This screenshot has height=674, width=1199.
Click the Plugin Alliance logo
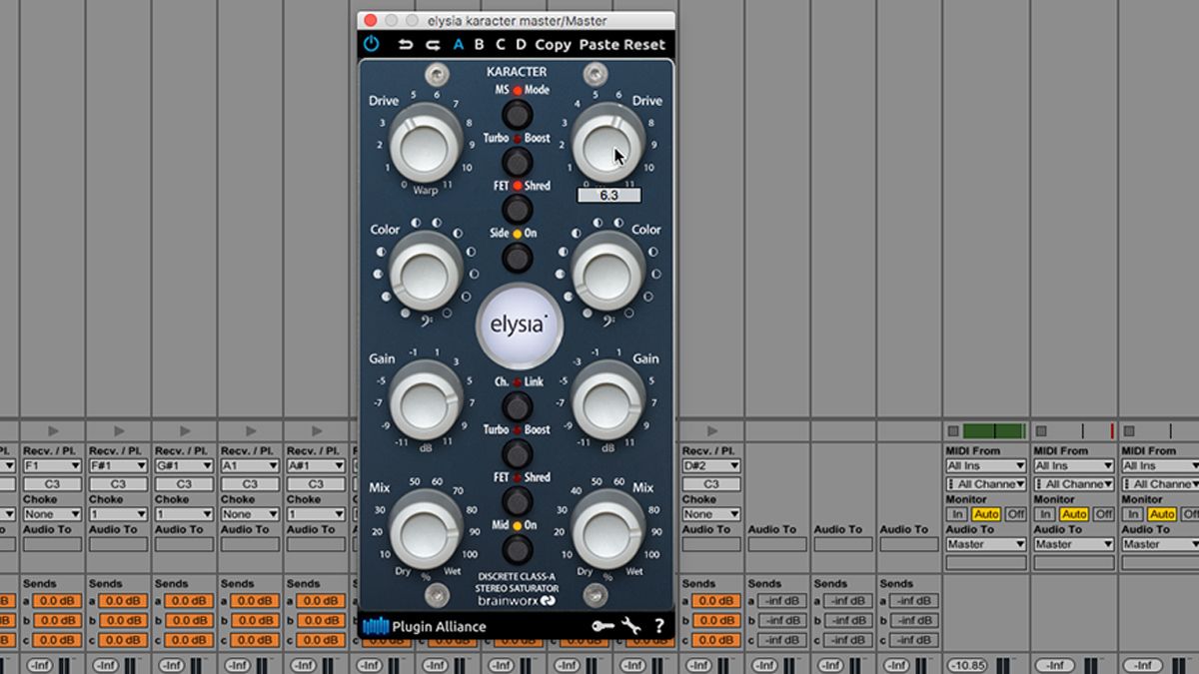pyautogui.click(x=425, y=627)
